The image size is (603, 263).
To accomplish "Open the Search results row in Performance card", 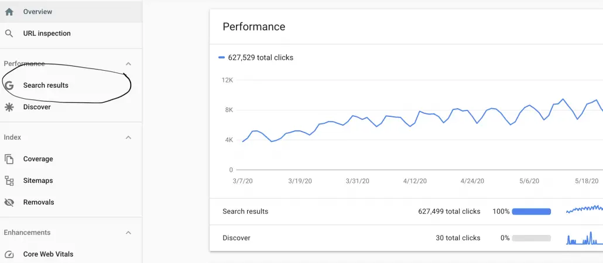I will pyautogui.click(x=406, y=212).
